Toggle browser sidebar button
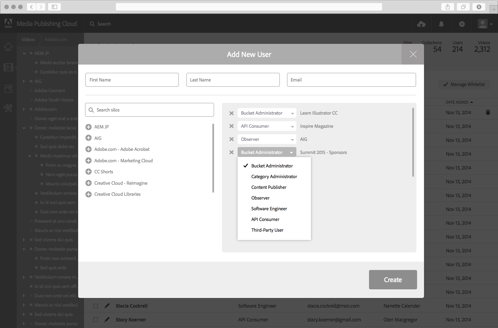Image resolution: width=498 pixels, height=328 pixels. 54,7
